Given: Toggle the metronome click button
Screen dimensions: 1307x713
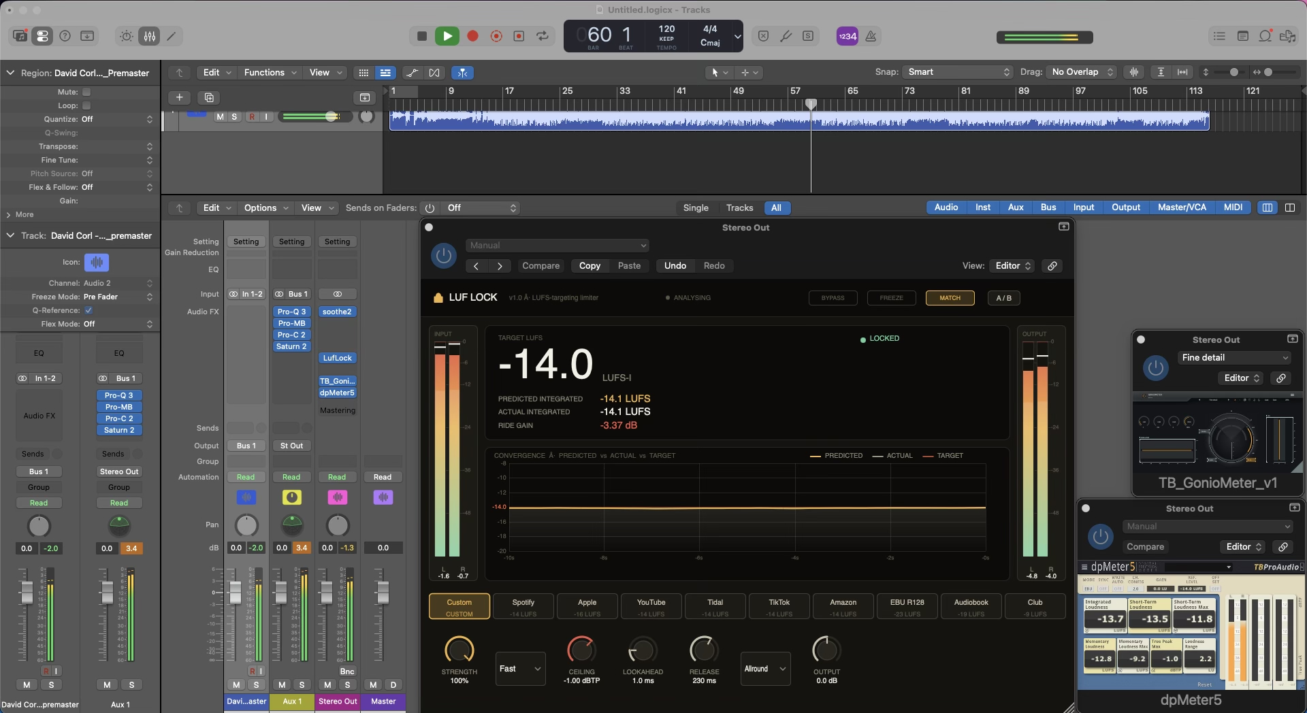Looking at the screenshot, I should click(871, 36).
